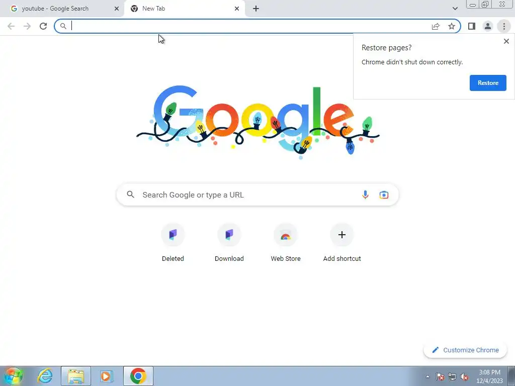Click the muted volume tray icon

pos(464,377)
